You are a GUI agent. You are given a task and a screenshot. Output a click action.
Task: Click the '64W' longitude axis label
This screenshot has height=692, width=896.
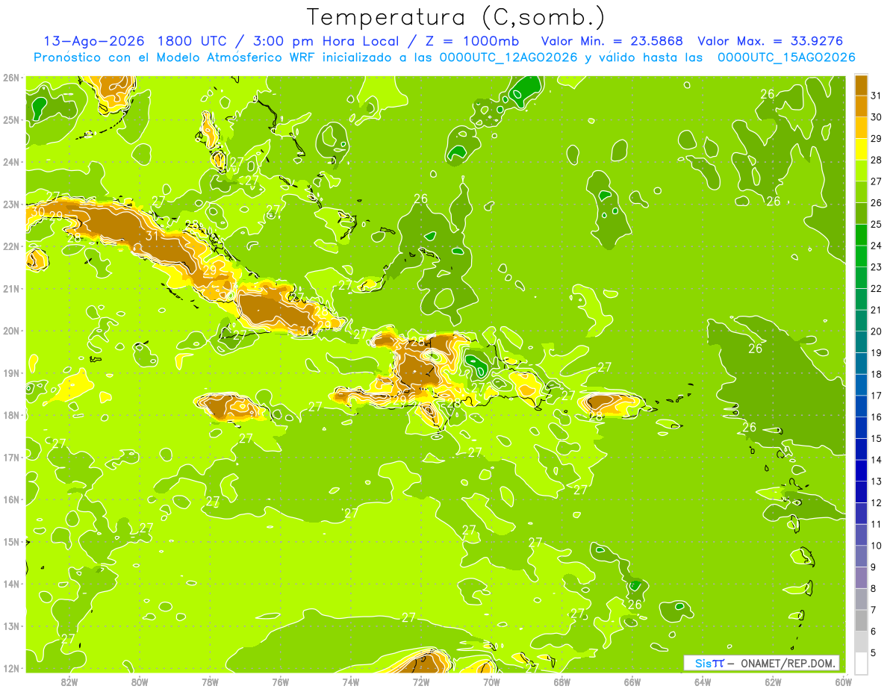[x=703, y=682]
